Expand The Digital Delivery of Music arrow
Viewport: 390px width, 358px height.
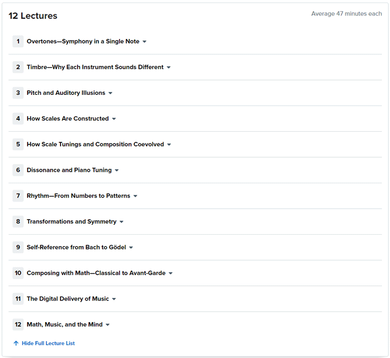coord(114,299)
